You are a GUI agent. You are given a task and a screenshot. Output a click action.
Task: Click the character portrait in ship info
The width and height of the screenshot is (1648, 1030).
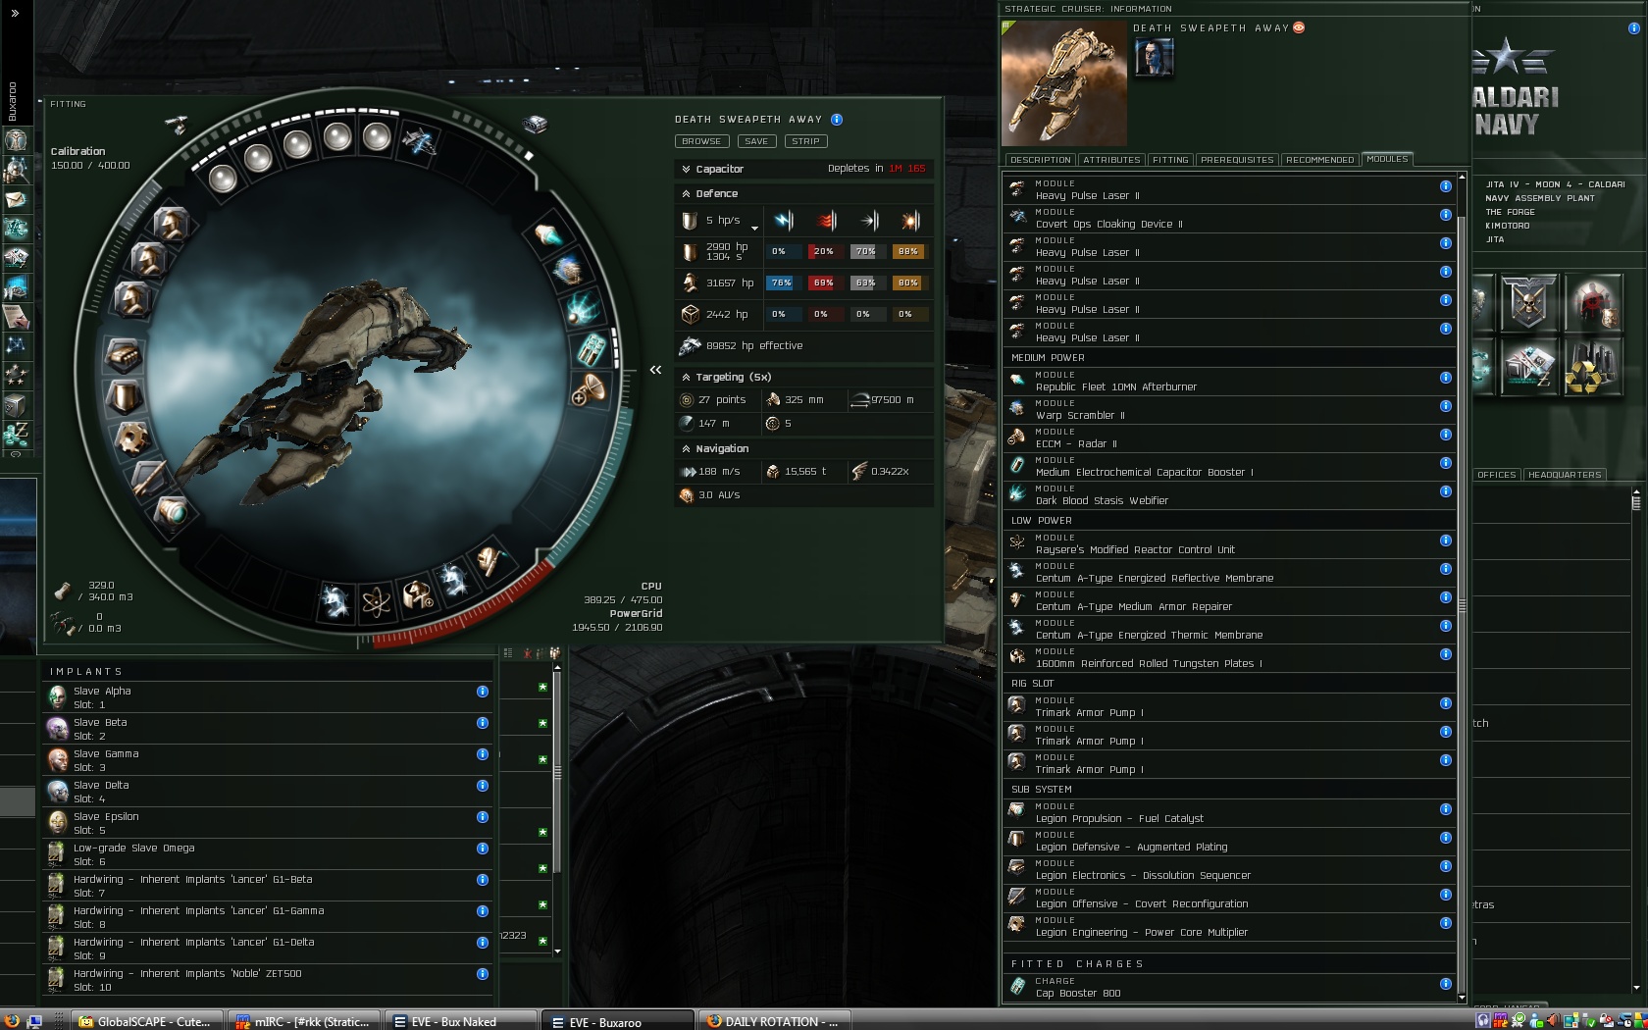click(1154, 58)
